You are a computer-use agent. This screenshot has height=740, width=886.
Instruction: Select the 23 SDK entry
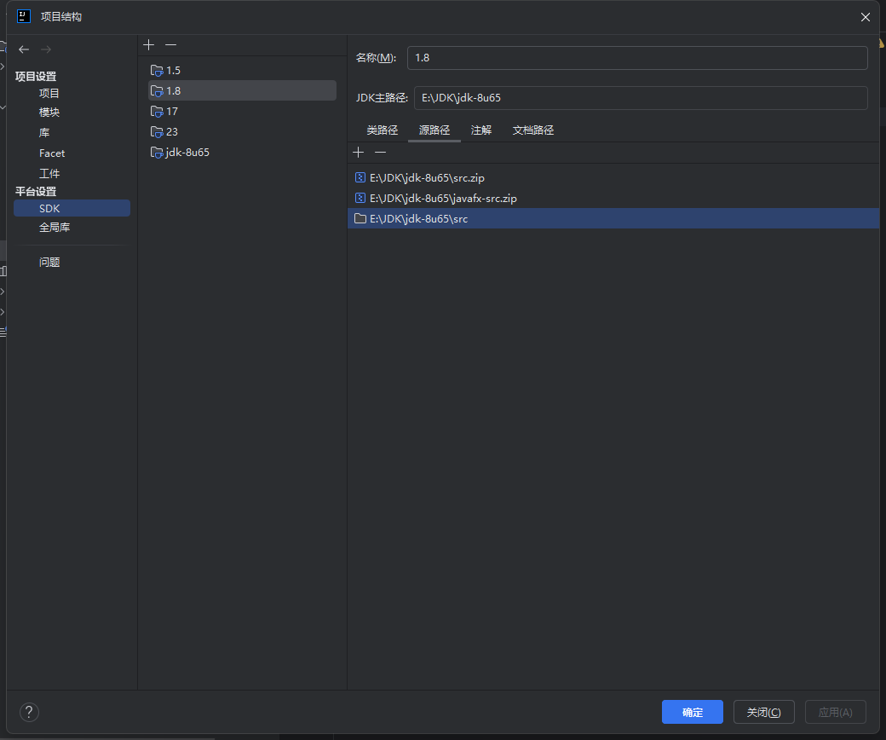(x=172, y=131)
